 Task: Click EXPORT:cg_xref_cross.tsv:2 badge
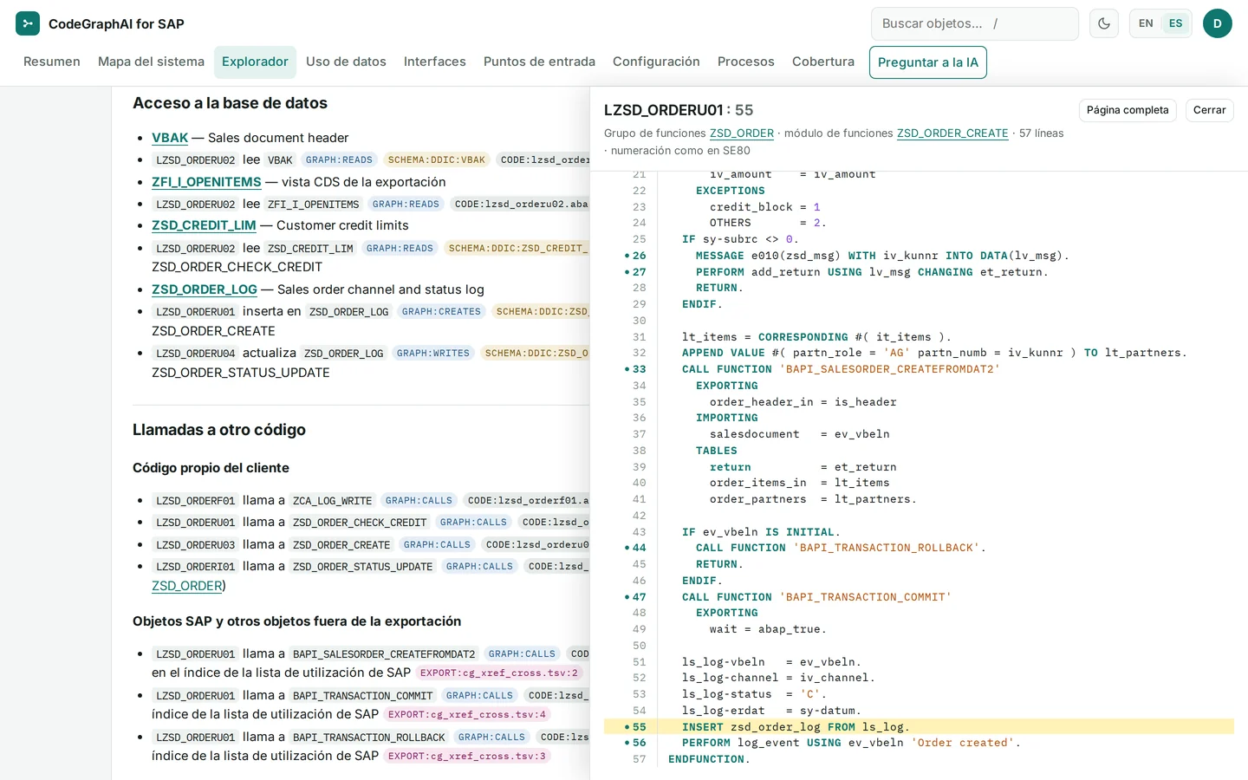[x=499, y=673]
